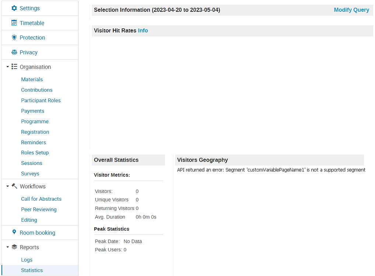This screenshot has height=276, width=375.
Task: Select the Statistics menu item
Action: pyautogui.click(x=40, y=270)
